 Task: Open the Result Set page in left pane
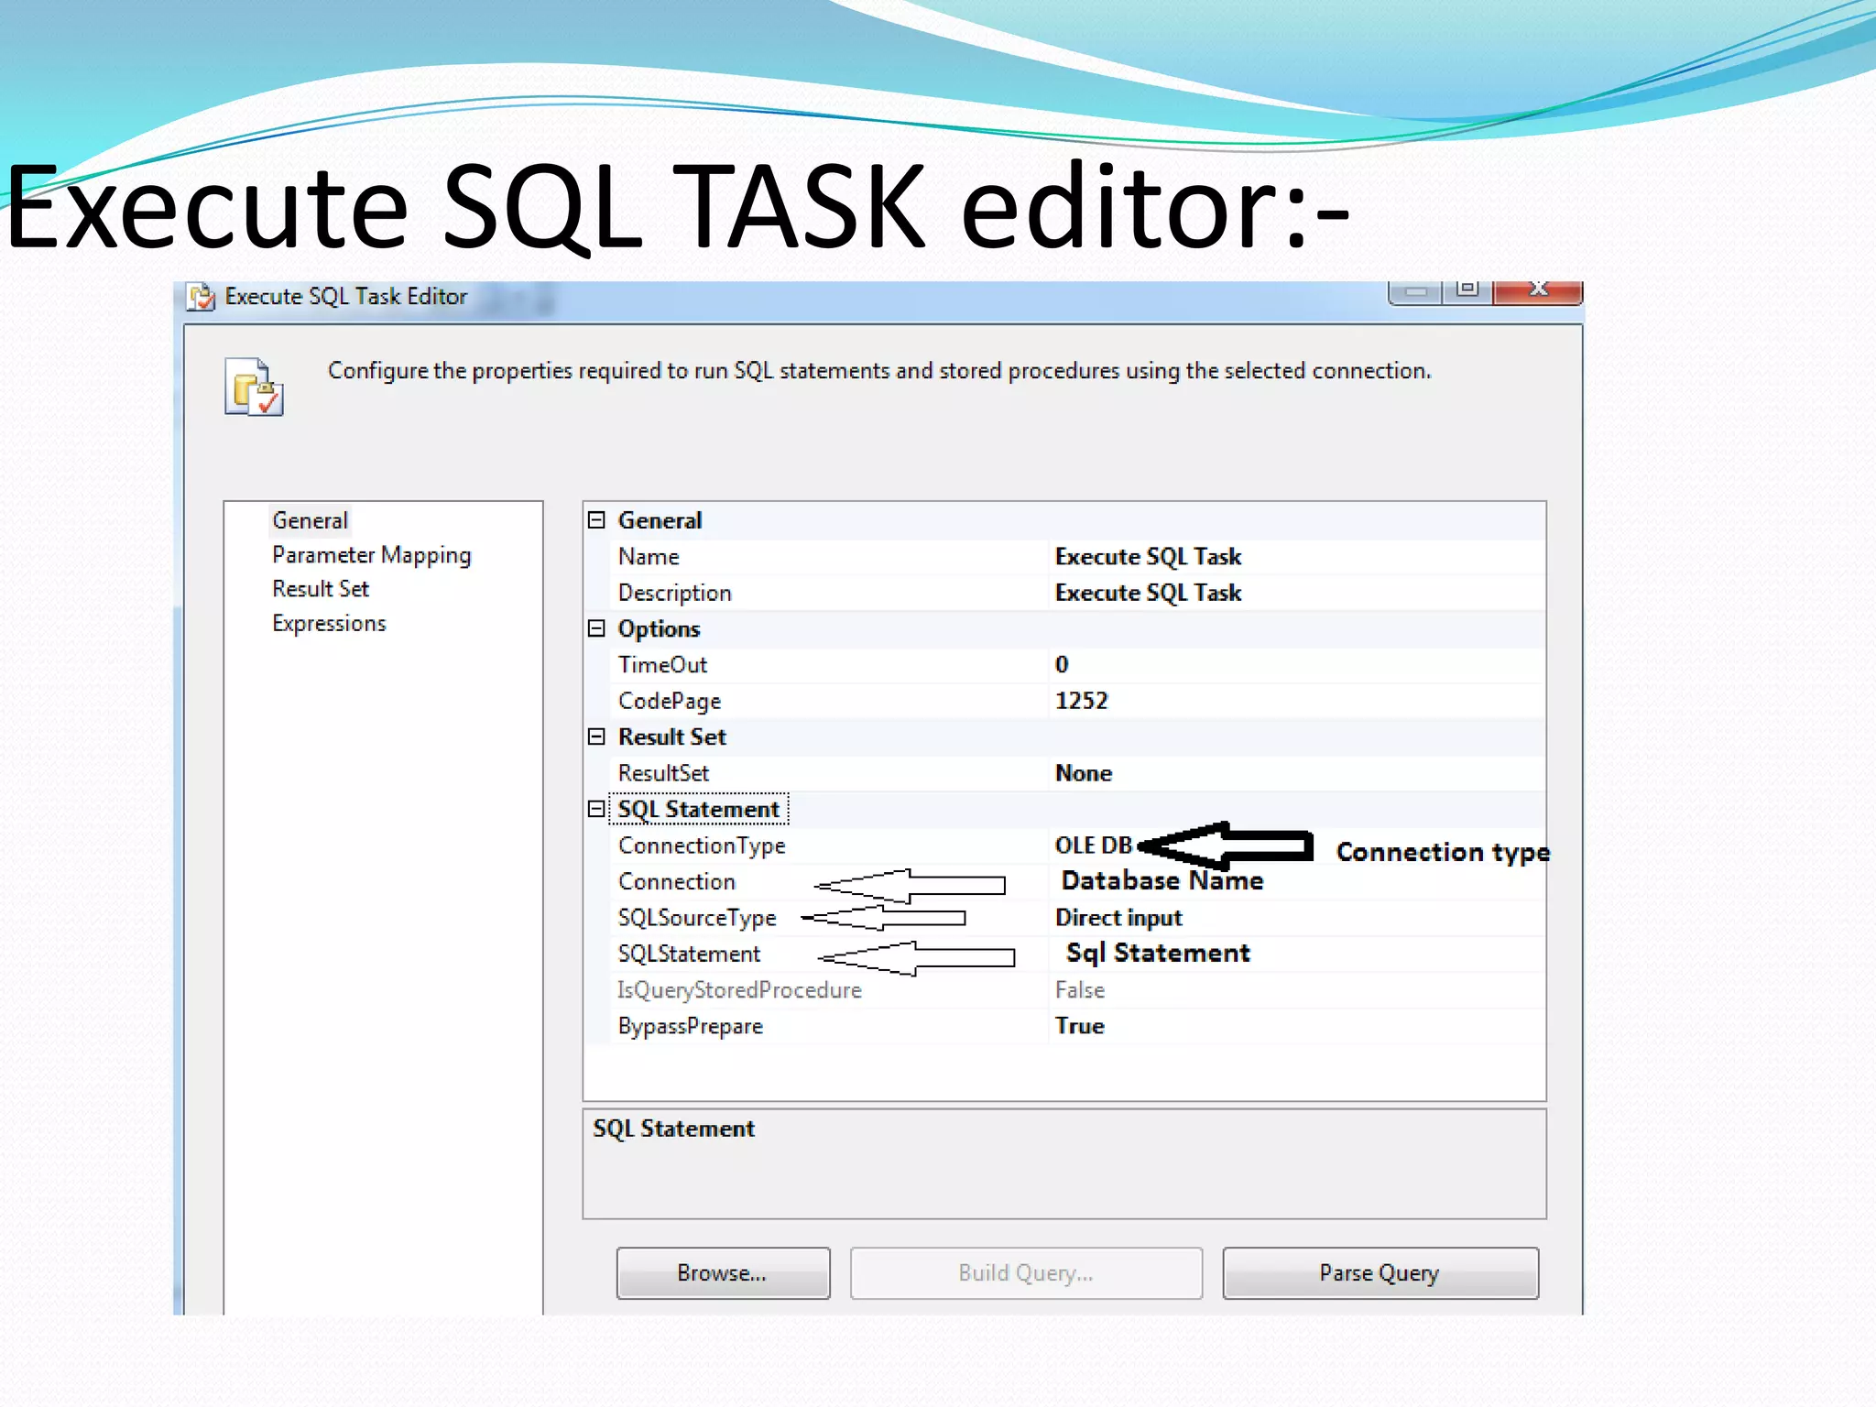(x=320, y=589)
